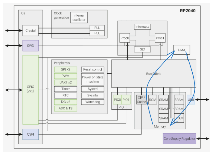This screenshot has height=155, width=213.
Task: Click the PIO group label below PIO0
Action: pos(121,107)
